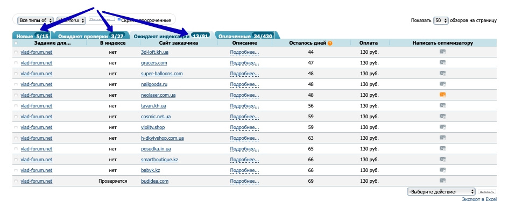Open message icon for tavan.kh.ua row
Viewport: 508px width, 201px height.
pyautogui.click(x=442, y=105)
